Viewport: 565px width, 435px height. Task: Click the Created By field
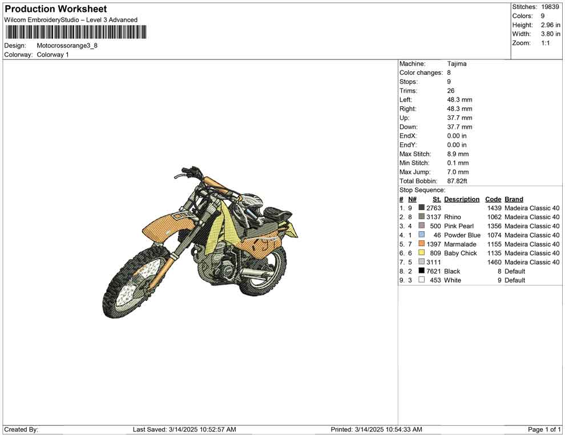(x=21, y=429)
